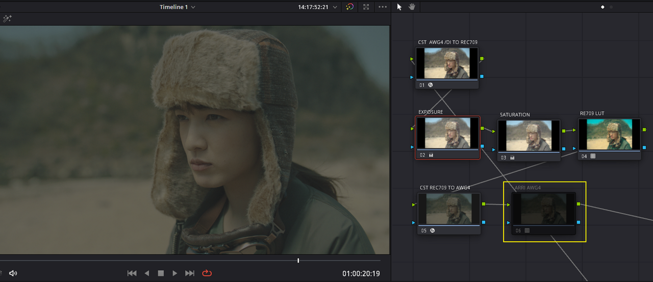Click blue key output of node 01
Screen dimensions: 653x282
482,76
